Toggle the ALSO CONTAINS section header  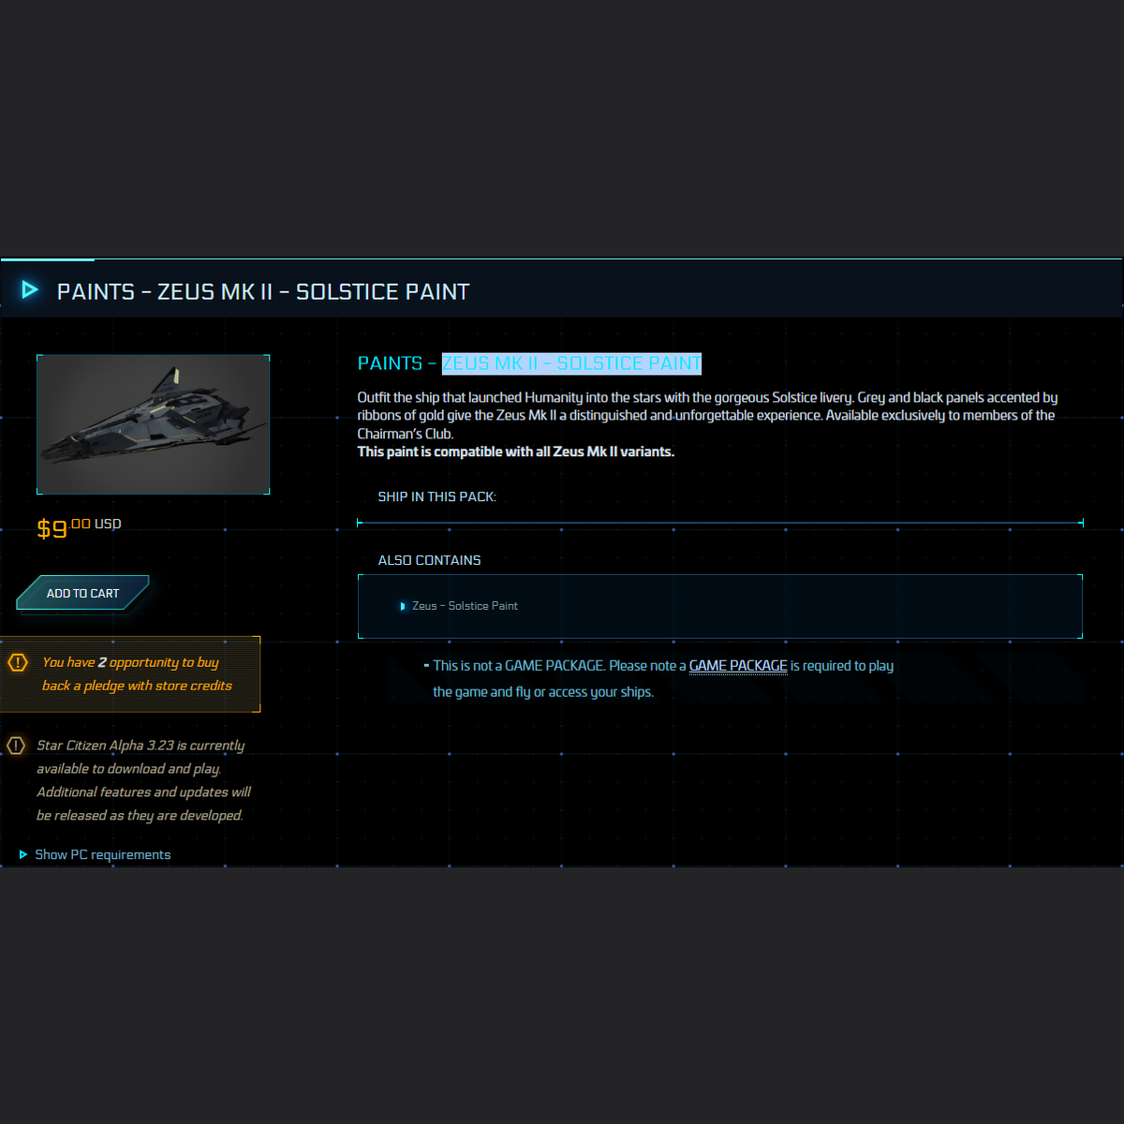click(428, 559)
